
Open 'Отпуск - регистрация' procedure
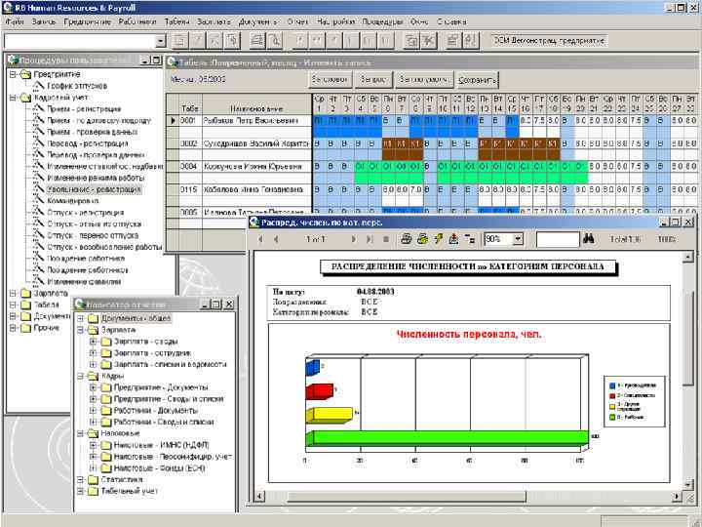[86, 213]
